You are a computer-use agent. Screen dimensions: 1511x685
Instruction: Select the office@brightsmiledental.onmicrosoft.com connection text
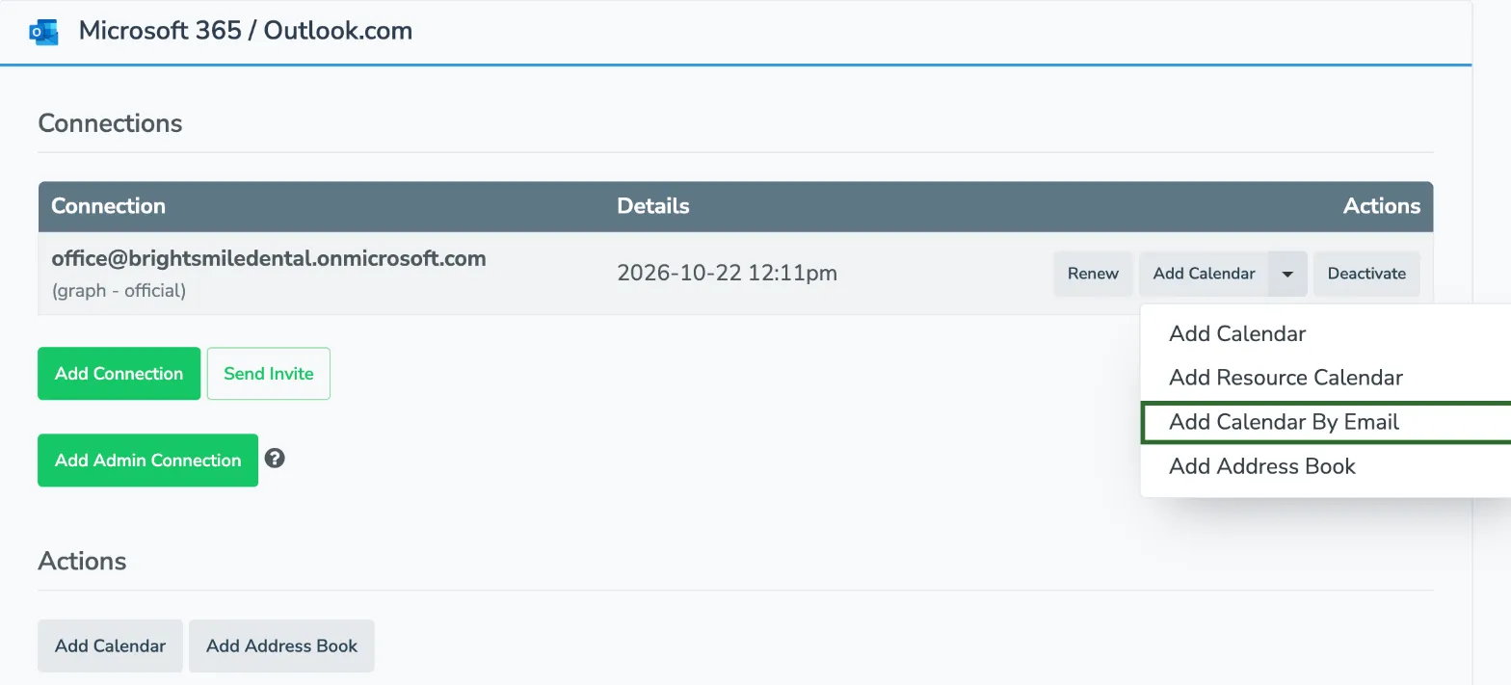coord(269,258)
